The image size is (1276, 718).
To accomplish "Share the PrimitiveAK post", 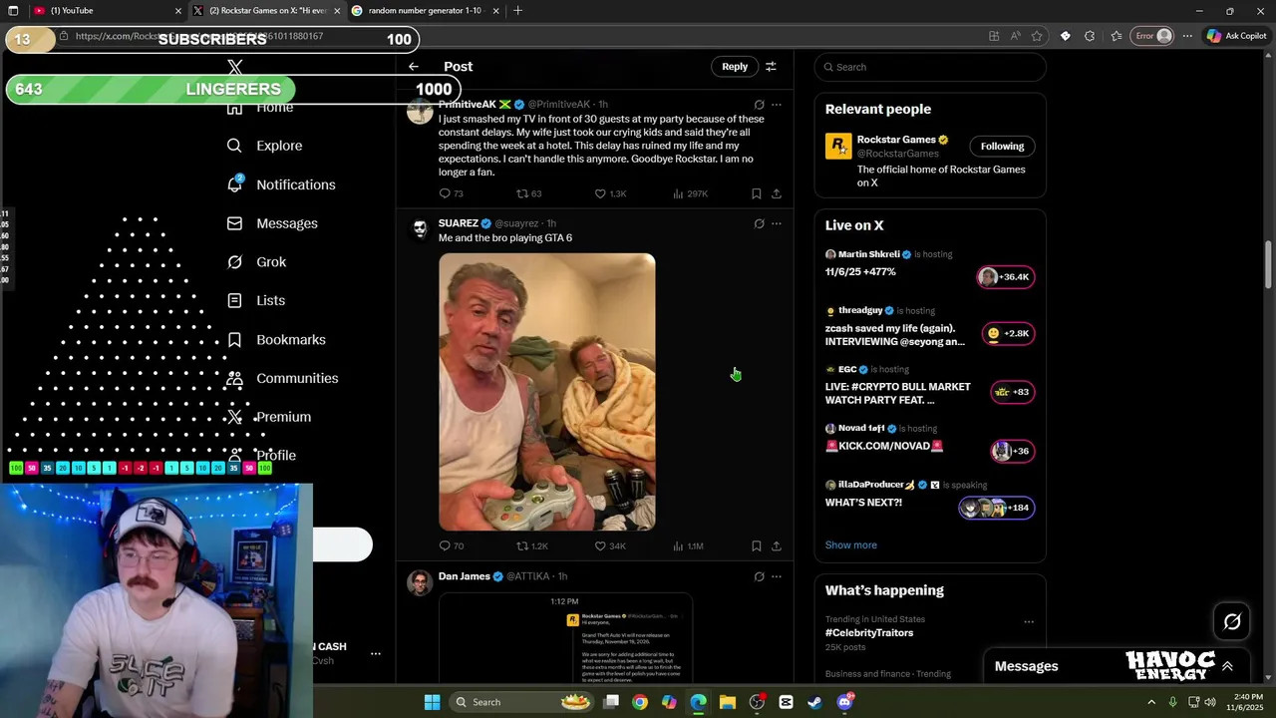I will point(777,193).
